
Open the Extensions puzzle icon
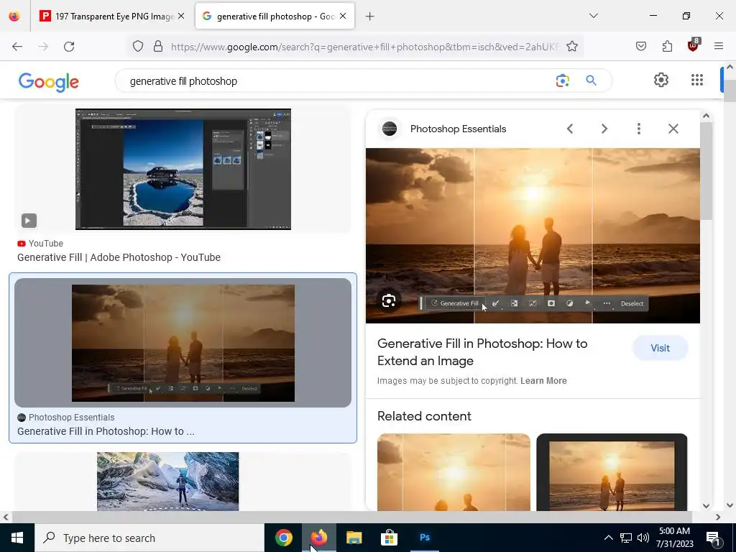pyautogui.click(x=667, y=47)
